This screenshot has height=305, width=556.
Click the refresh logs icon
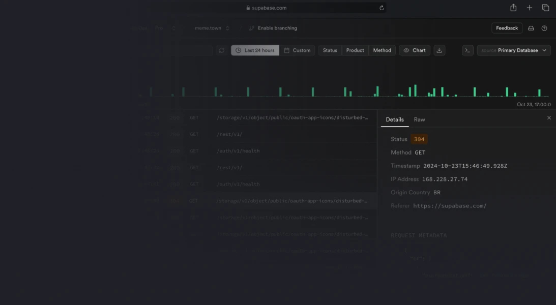click(221, 50)
